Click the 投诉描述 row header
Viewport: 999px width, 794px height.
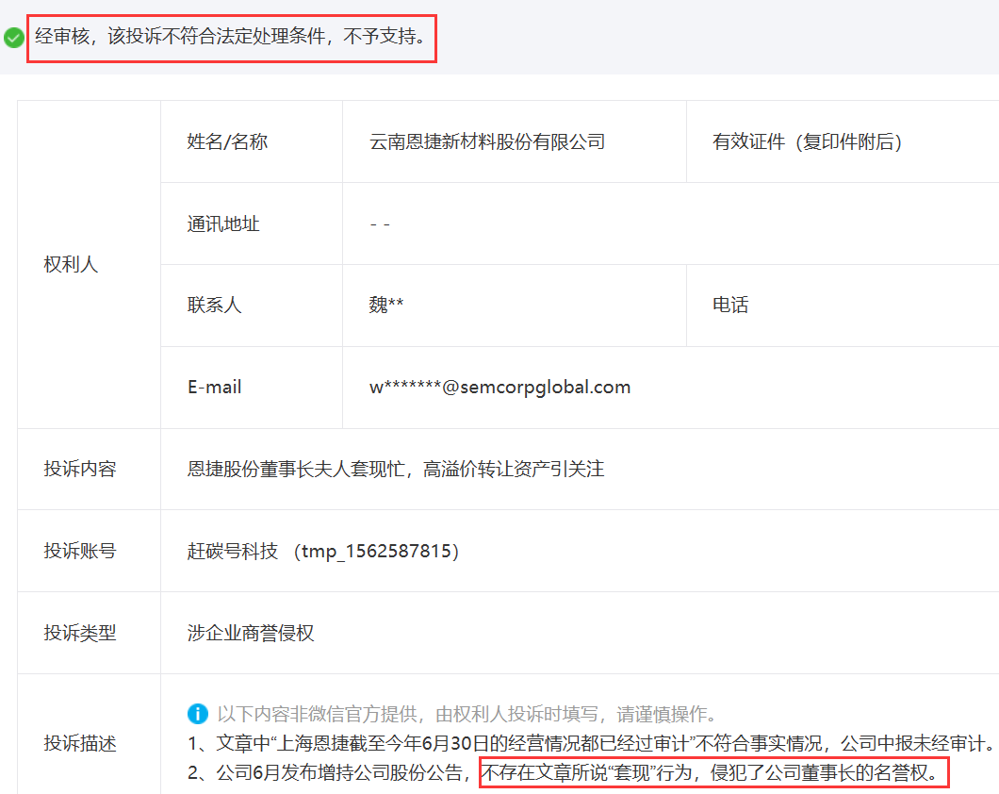tap(89, 734)
